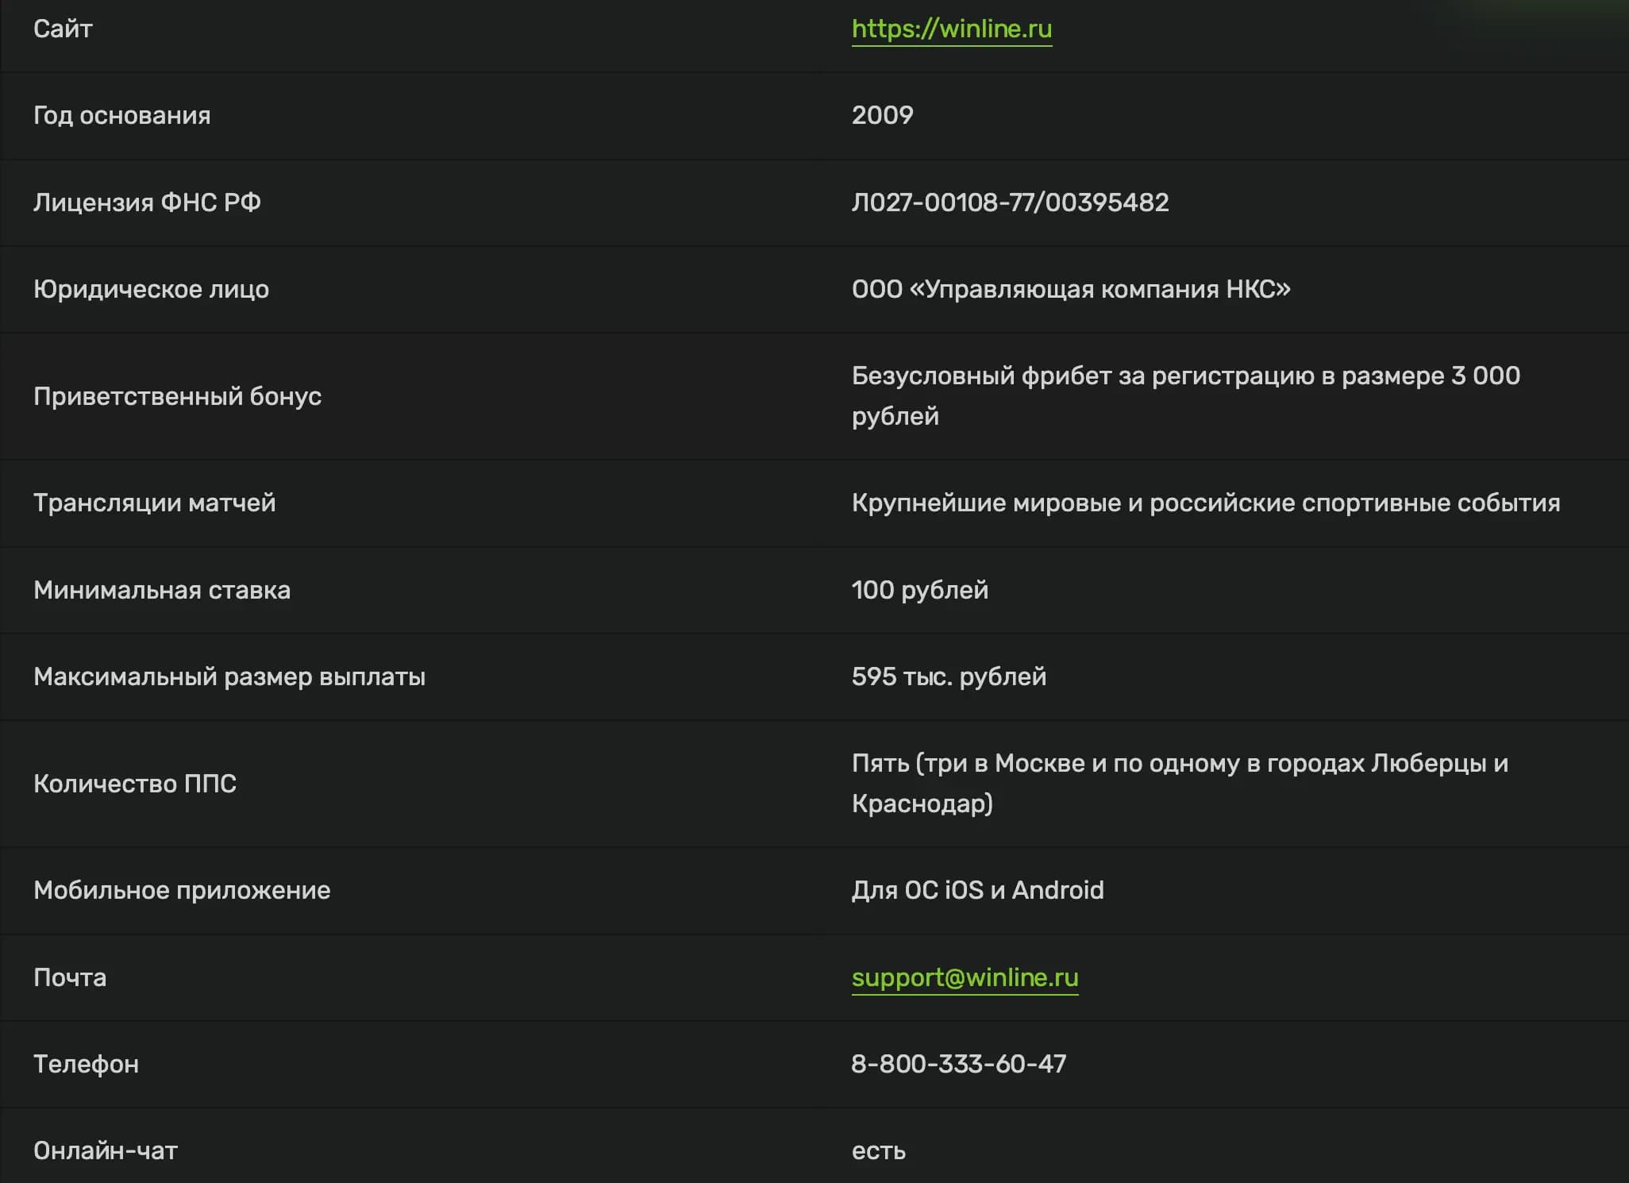Select the 'Минимальная ставка' label

coord(162,591)
